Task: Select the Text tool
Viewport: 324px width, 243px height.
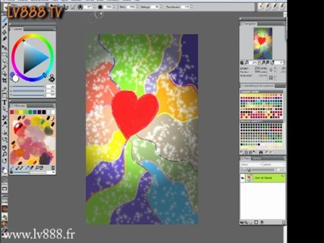Action: click(5, 103)
